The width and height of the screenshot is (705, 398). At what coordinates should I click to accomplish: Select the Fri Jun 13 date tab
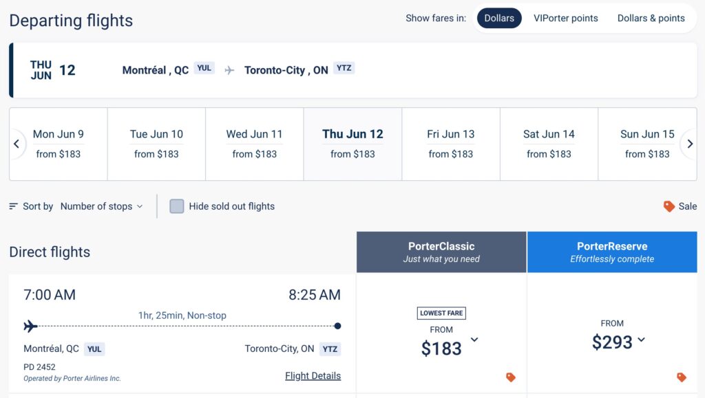451,144
